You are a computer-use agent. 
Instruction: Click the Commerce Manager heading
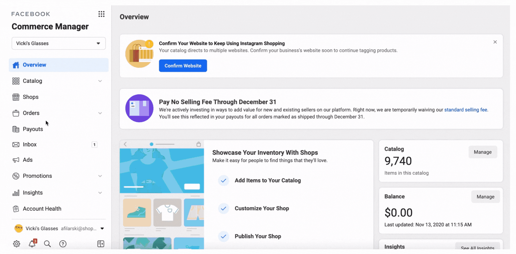[x=50, y=26]
